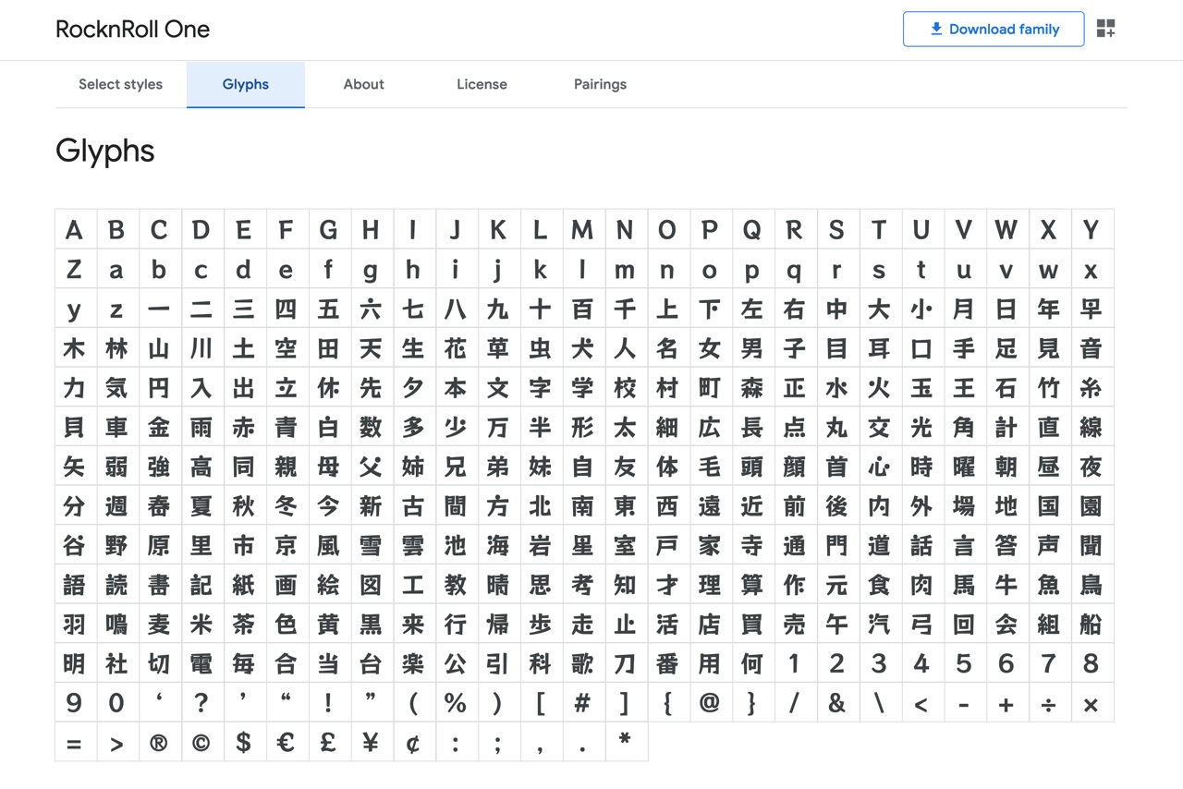1183x789 pixels.
Task: Click the digit 1 glyph
Action: click(794, 663)
